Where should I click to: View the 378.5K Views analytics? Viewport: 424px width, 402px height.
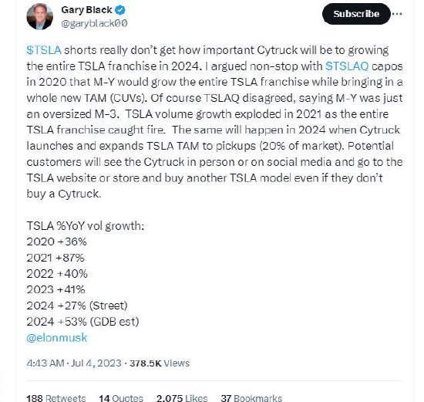(160, 363)
